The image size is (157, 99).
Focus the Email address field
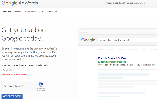pos(15,70)
